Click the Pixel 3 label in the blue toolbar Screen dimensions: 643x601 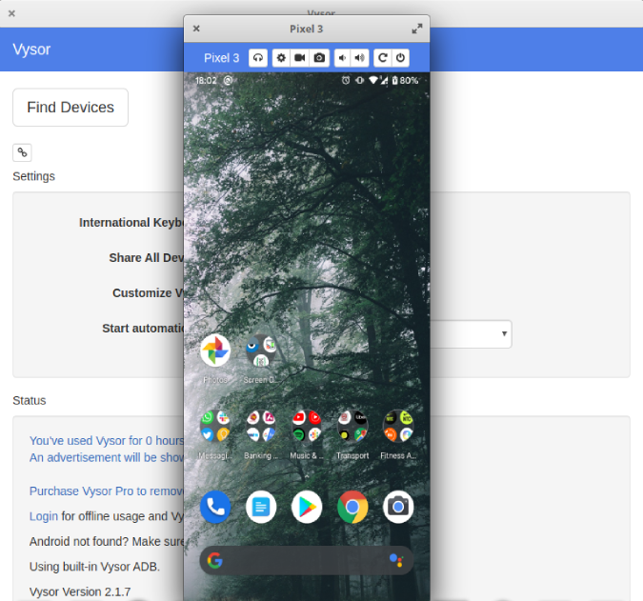pyautogui.click(x=221, y=58)
